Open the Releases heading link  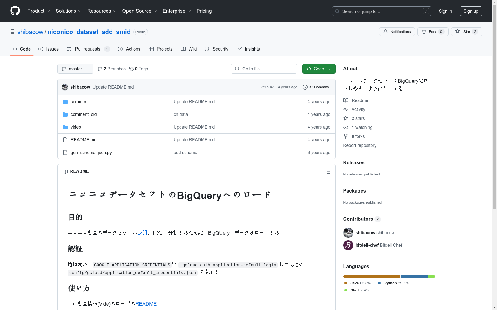(x=354, y=162)
